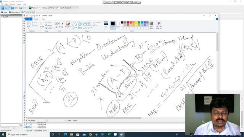The width and height of the screenshot is (244, 137).
Task: Select Color 2 background box
Action: pyautogui.click(x=118, y=25)
